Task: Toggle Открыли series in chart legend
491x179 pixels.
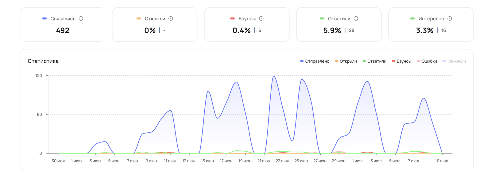Action: [346, 61]
